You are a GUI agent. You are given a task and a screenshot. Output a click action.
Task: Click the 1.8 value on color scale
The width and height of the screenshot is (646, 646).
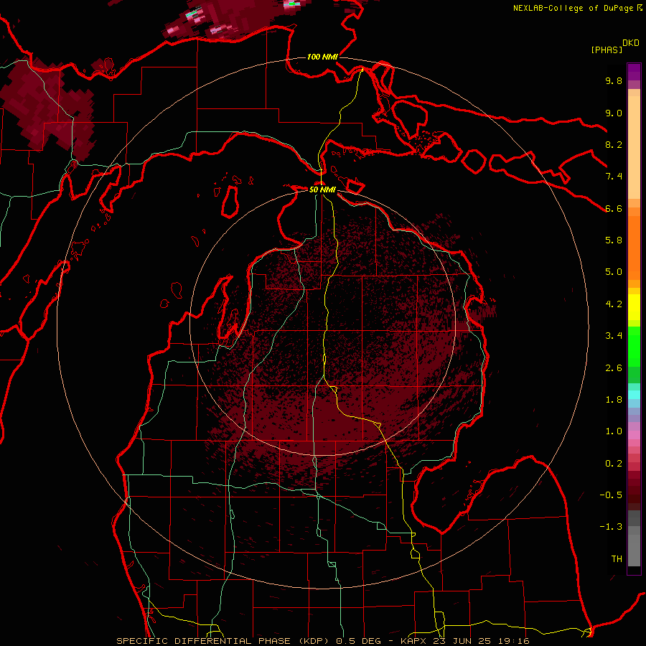click(614, 400)
